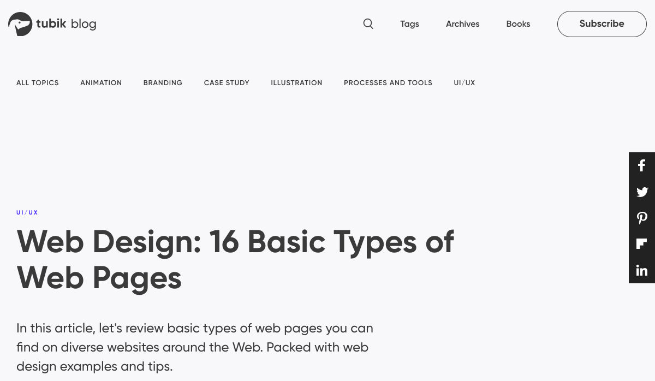
Task: View Case Study posts
Action: pyautogui.click(x=227, y=83)
